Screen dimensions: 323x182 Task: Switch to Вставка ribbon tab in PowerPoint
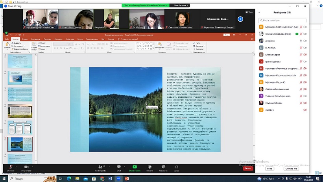coord(24,39)
